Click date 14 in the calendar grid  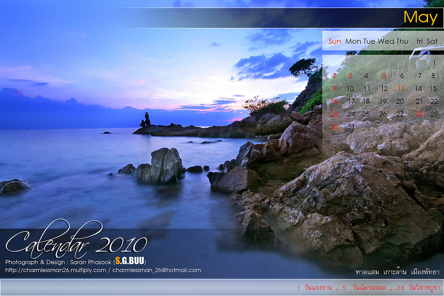419,89
